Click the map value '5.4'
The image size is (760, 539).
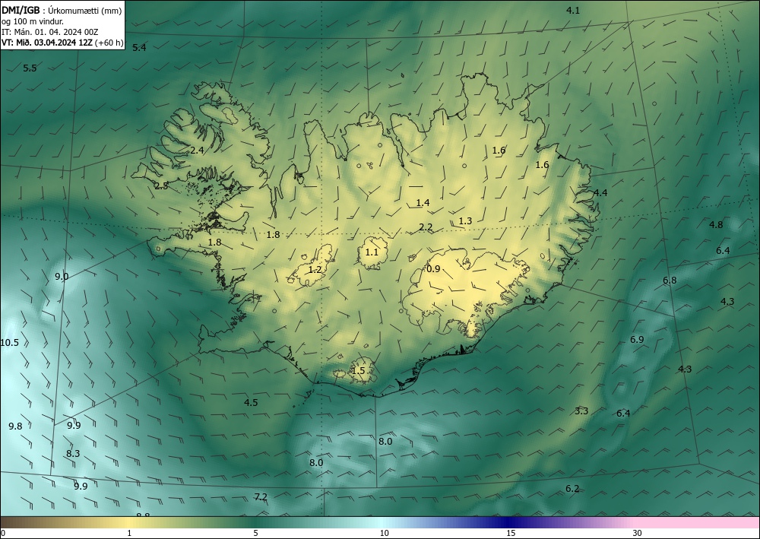[139, 47]
